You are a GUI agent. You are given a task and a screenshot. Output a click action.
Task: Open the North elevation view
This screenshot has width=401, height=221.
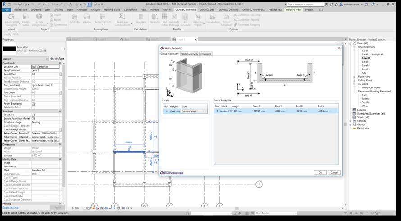(365, 99)
